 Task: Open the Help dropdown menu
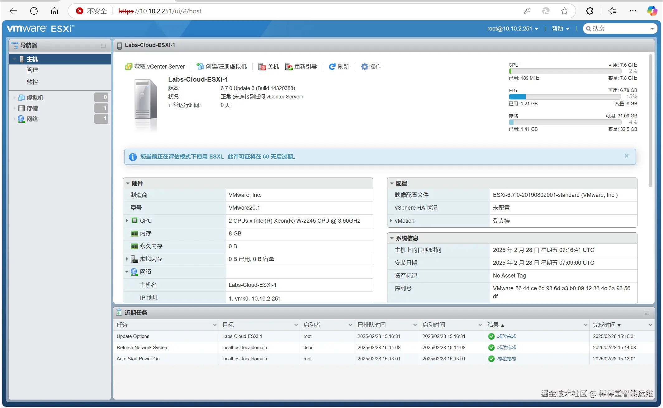point(561,29)
